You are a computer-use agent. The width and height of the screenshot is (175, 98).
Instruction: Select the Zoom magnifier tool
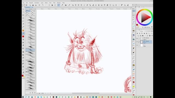(x=23, y=9)
